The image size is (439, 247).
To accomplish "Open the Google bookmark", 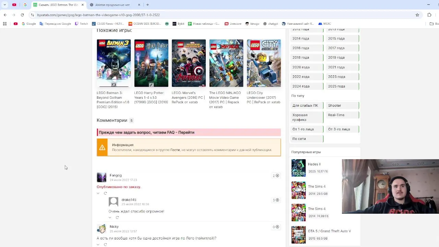I will [x=29, y=24].
